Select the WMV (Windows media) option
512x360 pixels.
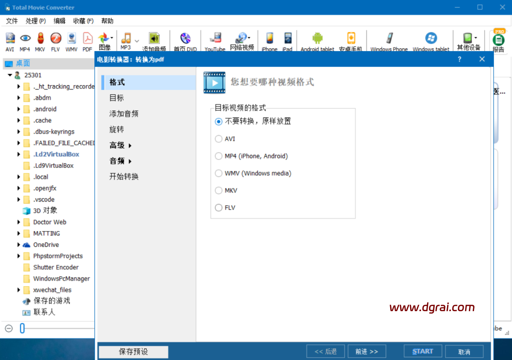219,173
